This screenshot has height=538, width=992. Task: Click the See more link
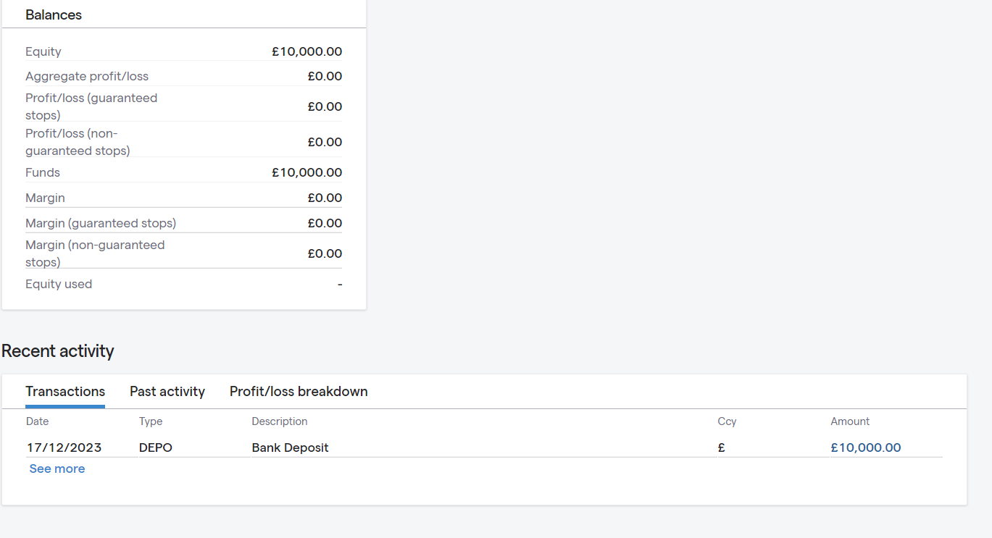point(57,469)
